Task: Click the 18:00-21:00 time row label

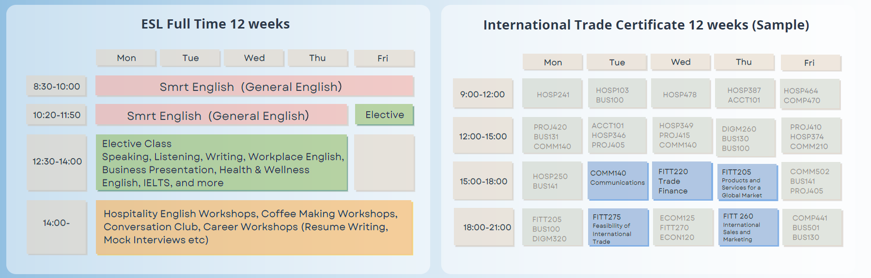Action: click(x=483, y=227)
